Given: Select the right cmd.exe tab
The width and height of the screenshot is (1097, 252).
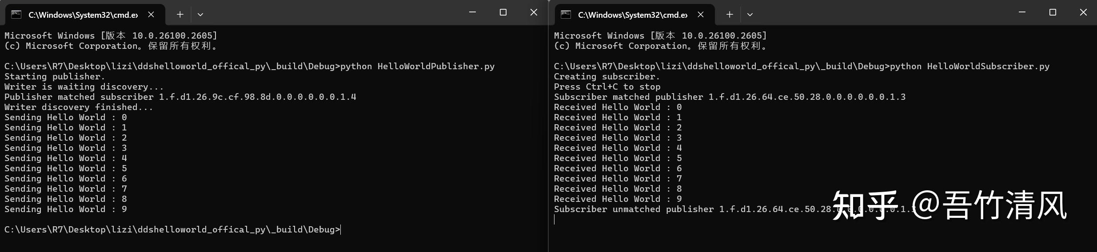Looking at the screenshot, I should (634, 15).
